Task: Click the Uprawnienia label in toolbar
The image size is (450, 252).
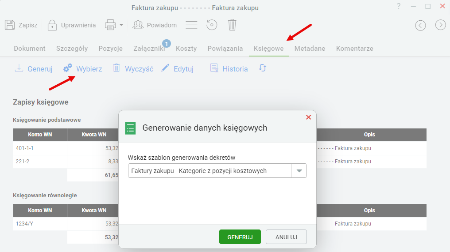Action: click(x=78, y=25)
